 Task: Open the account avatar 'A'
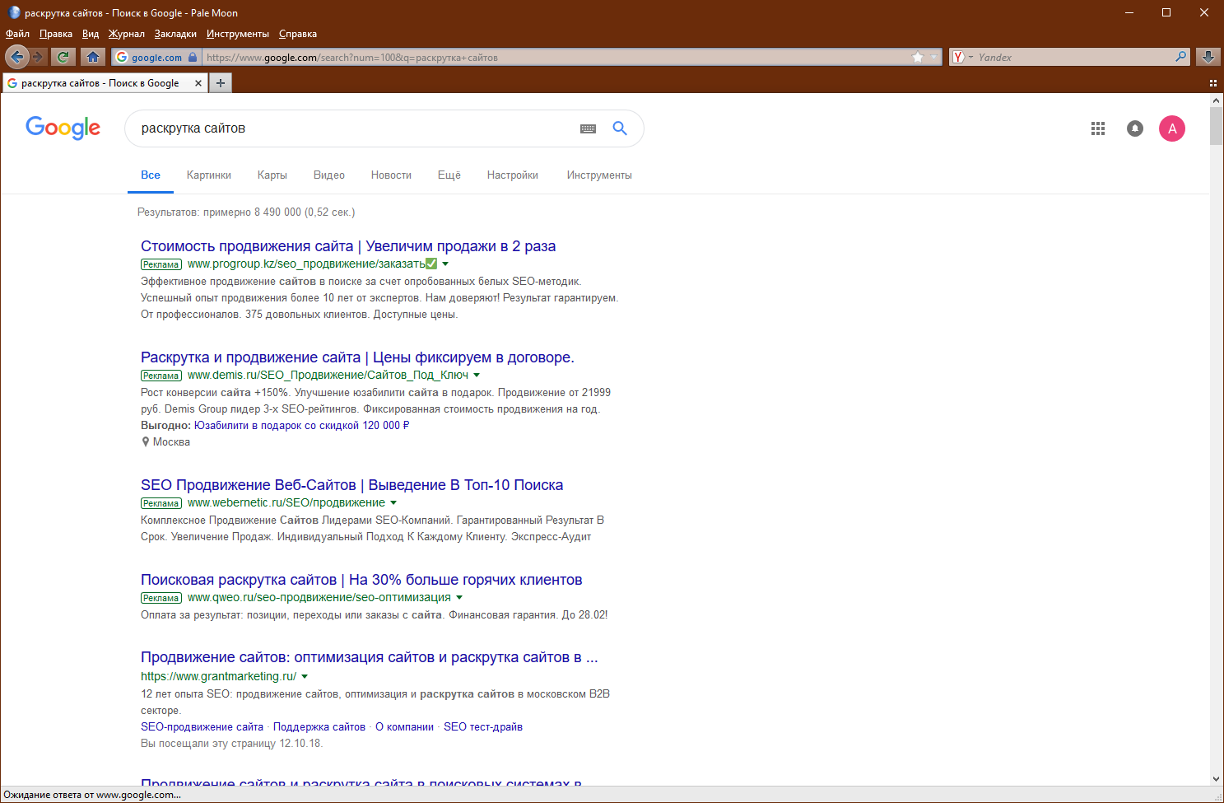tap(1172, 128)
